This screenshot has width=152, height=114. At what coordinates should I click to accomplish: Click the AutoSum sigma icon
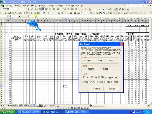(62, 13)
